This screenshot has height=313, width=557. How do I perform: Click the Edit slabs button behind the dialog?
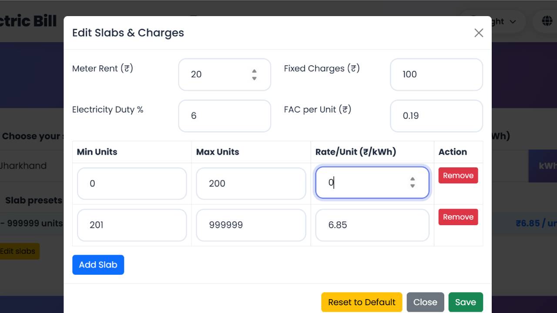pyautogui.click(x=18, y=251)
